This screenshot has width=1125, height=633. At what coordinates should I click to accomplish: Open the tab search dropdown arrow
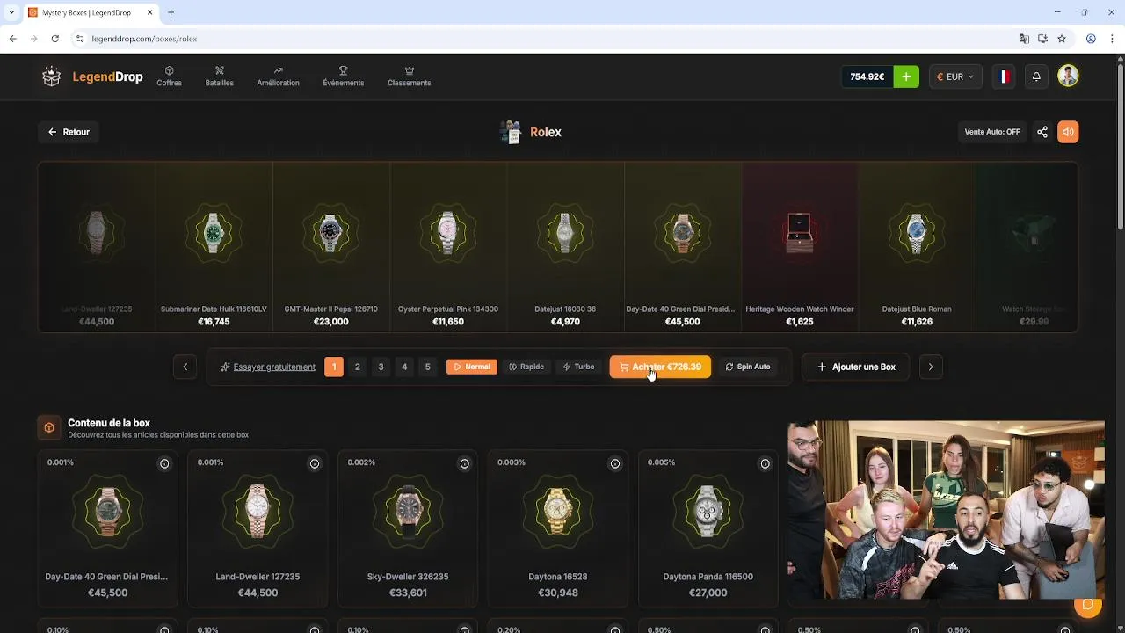pyautogui.click(x=11, y=12)
